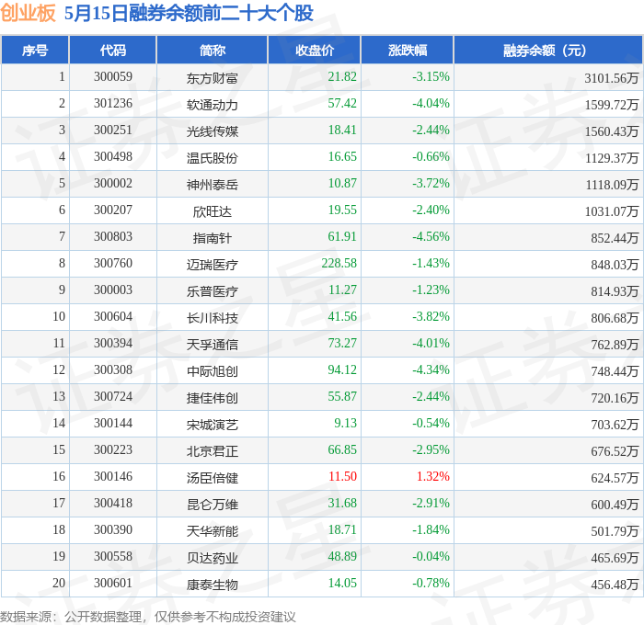
Task: Click stock code 300146
Action: (x=113, y=477)
